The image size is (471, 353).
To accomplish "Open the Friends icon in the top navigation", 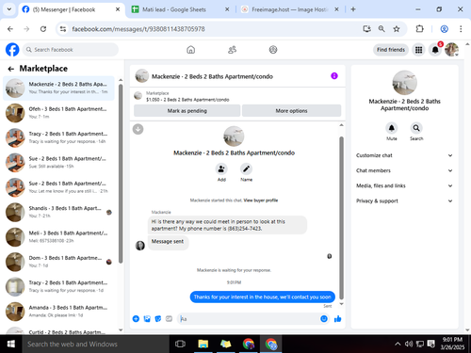I will [232, 50].
